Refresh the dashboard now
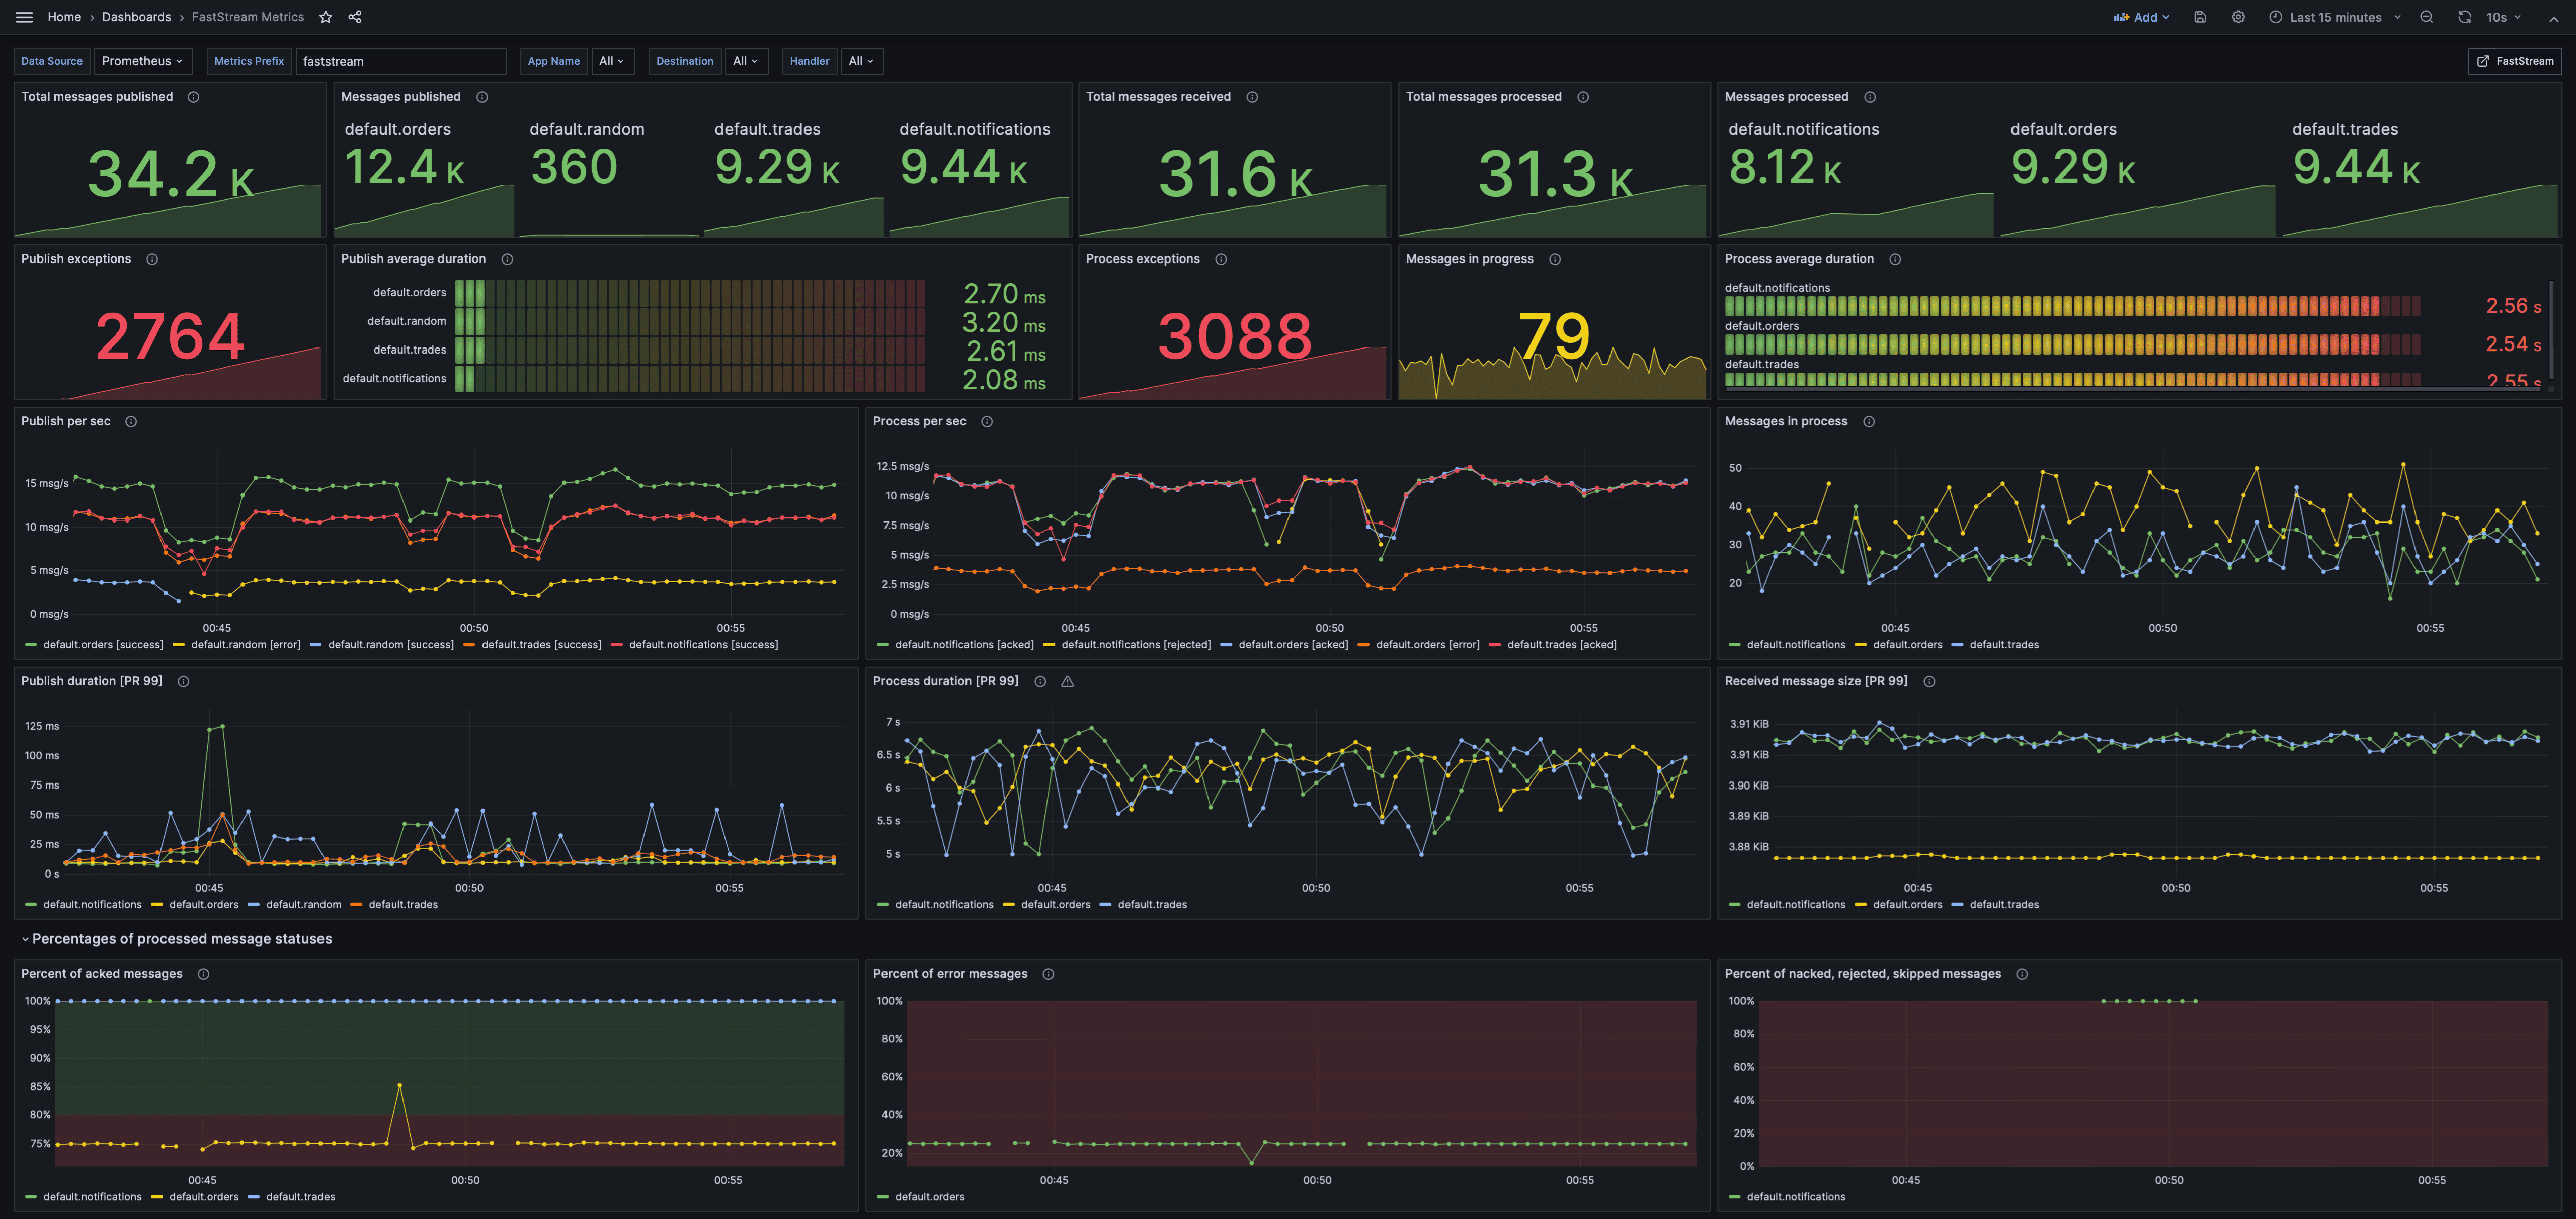 click(2464, 17)
